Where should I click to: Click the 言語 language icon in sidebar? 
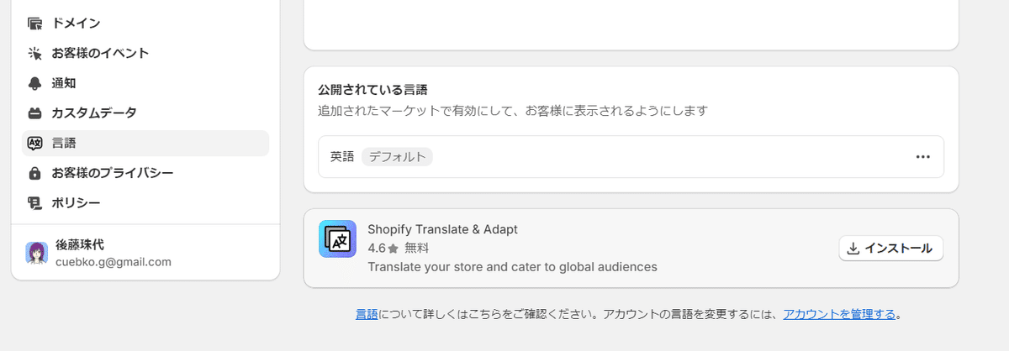[x=34, y=144]
